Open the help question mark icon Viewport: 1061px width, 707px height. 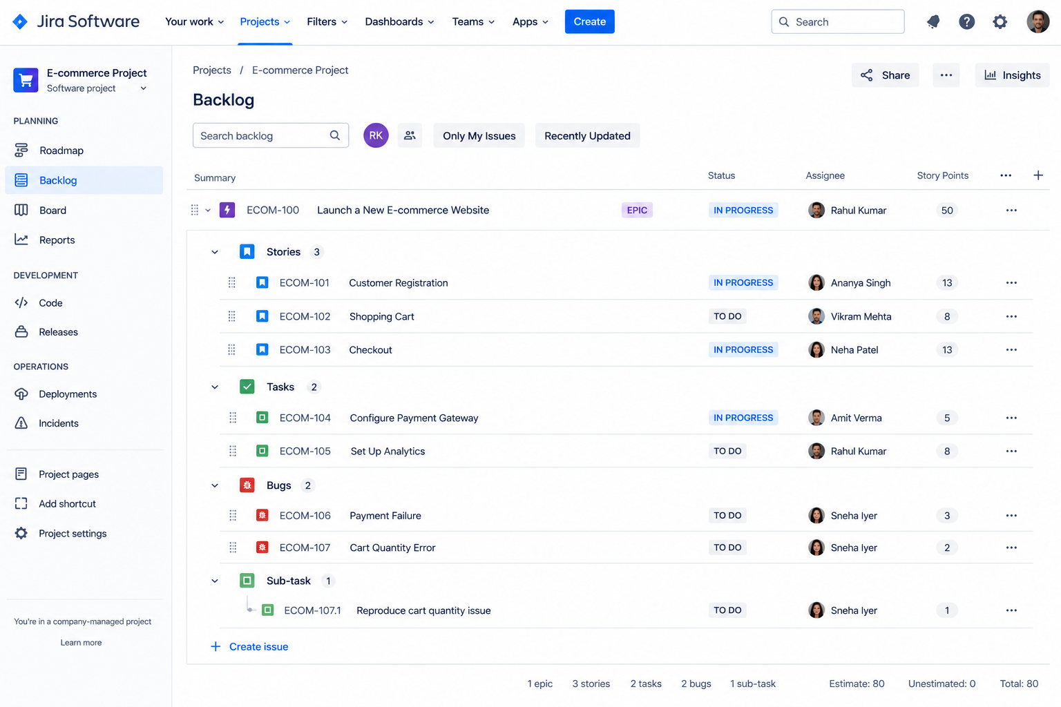[x=966, y=21]
